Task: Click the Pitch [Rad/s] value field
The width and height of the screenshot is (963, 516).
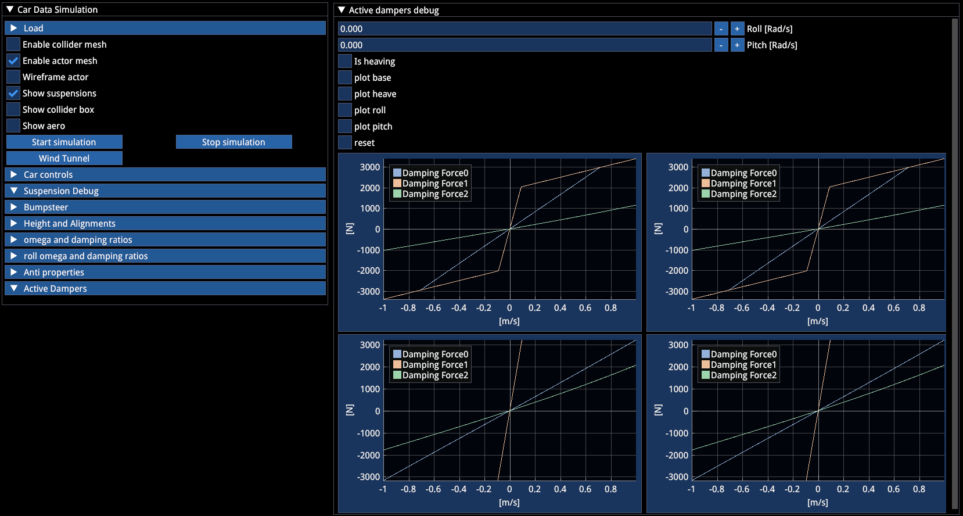Action: pos(525,45)
